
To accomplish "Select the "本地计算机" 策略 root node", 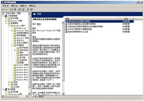I will point(13,13).
